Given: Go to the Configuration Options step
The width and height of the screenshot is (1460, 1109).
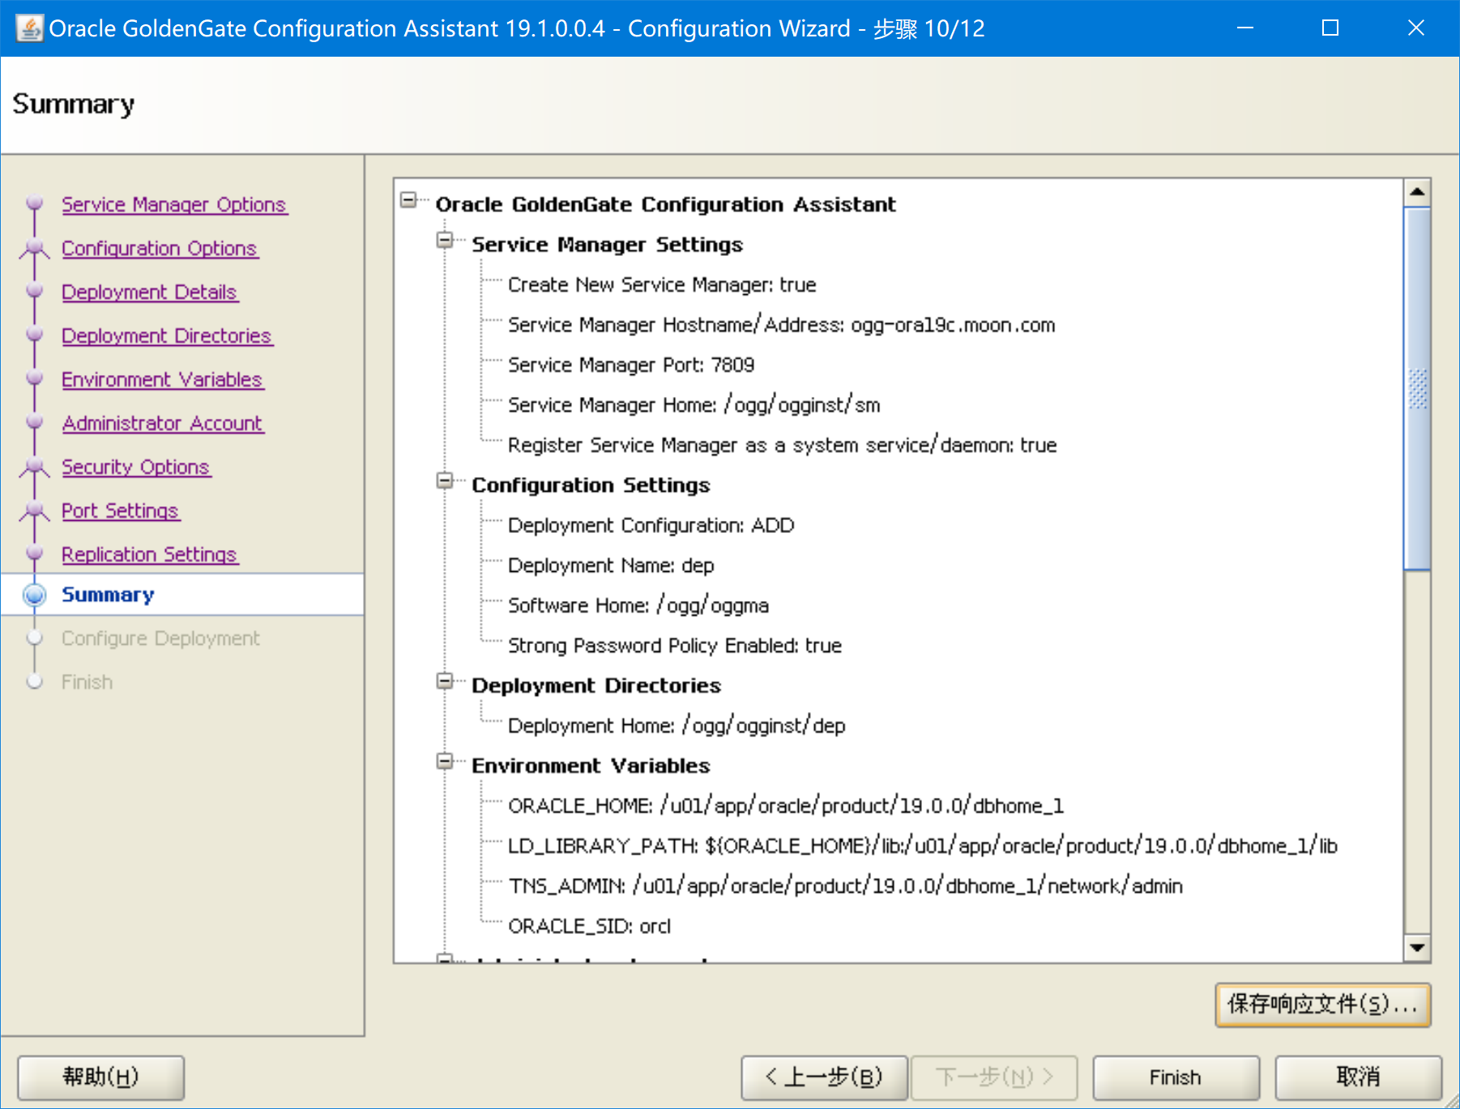Looking at the screenshot, I should point(160,248).
